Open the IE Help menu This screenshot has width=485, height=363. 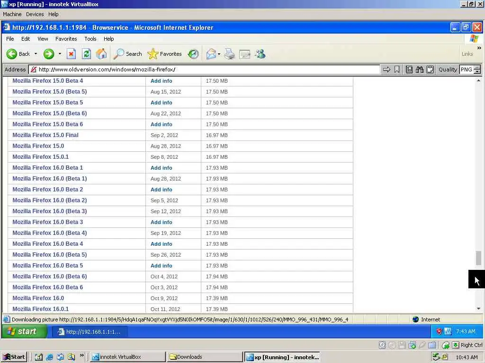click(x=109, y=39)
